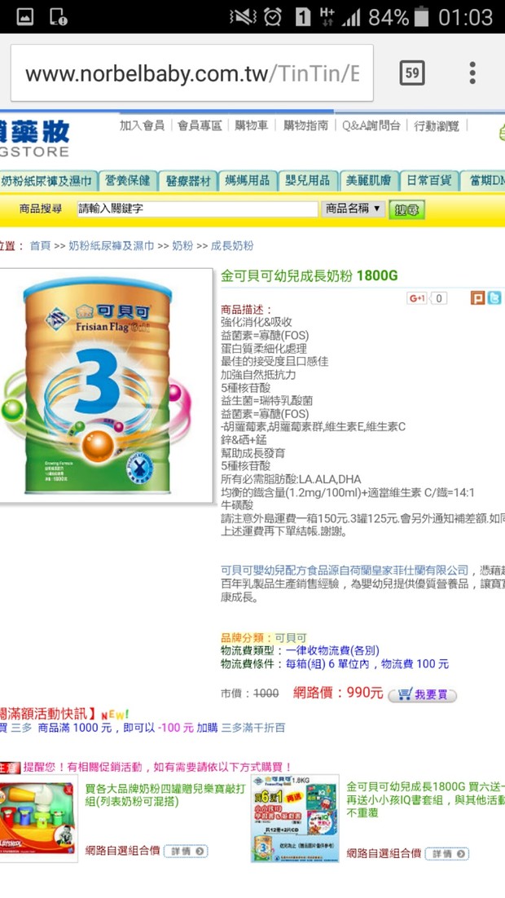Share product via the Twitter bird icon
The image size is (505, 898).
(494, 297)
